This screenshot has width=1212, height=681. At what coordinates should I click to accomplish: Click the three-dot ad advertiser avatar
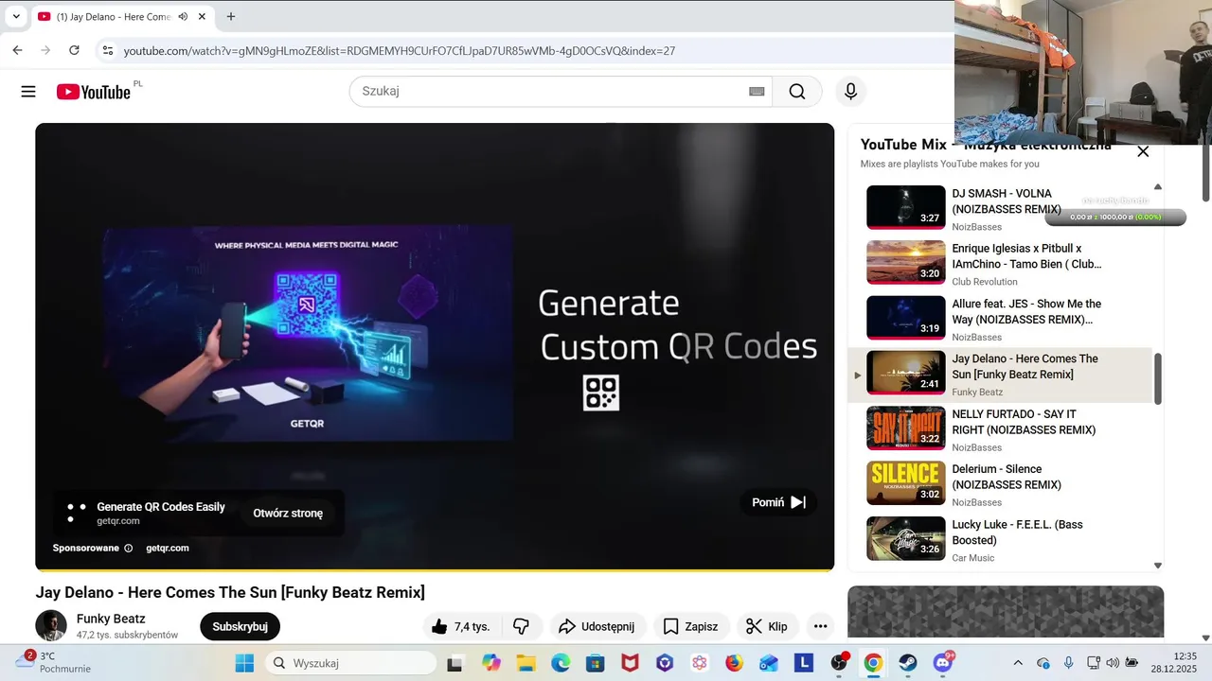click(x=76, y=514)
